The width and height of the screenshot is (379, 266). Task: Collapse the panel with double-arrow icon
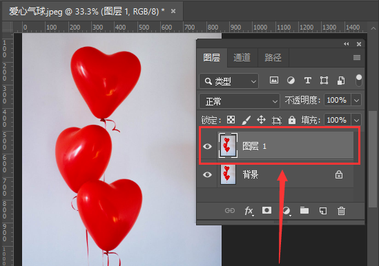point(347,44)
